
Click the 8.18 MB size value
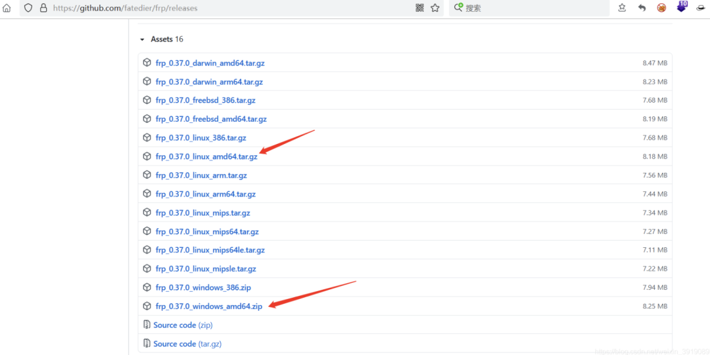[x=655, y=156]
